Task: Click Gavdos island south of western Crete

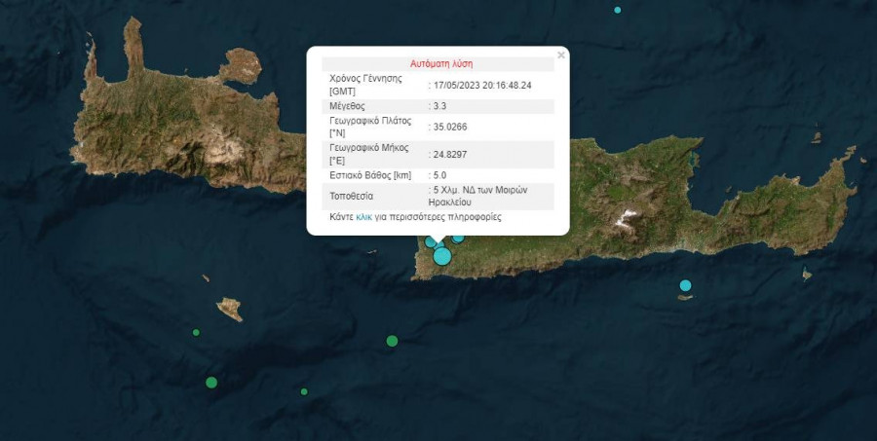Action: (230, 310)
